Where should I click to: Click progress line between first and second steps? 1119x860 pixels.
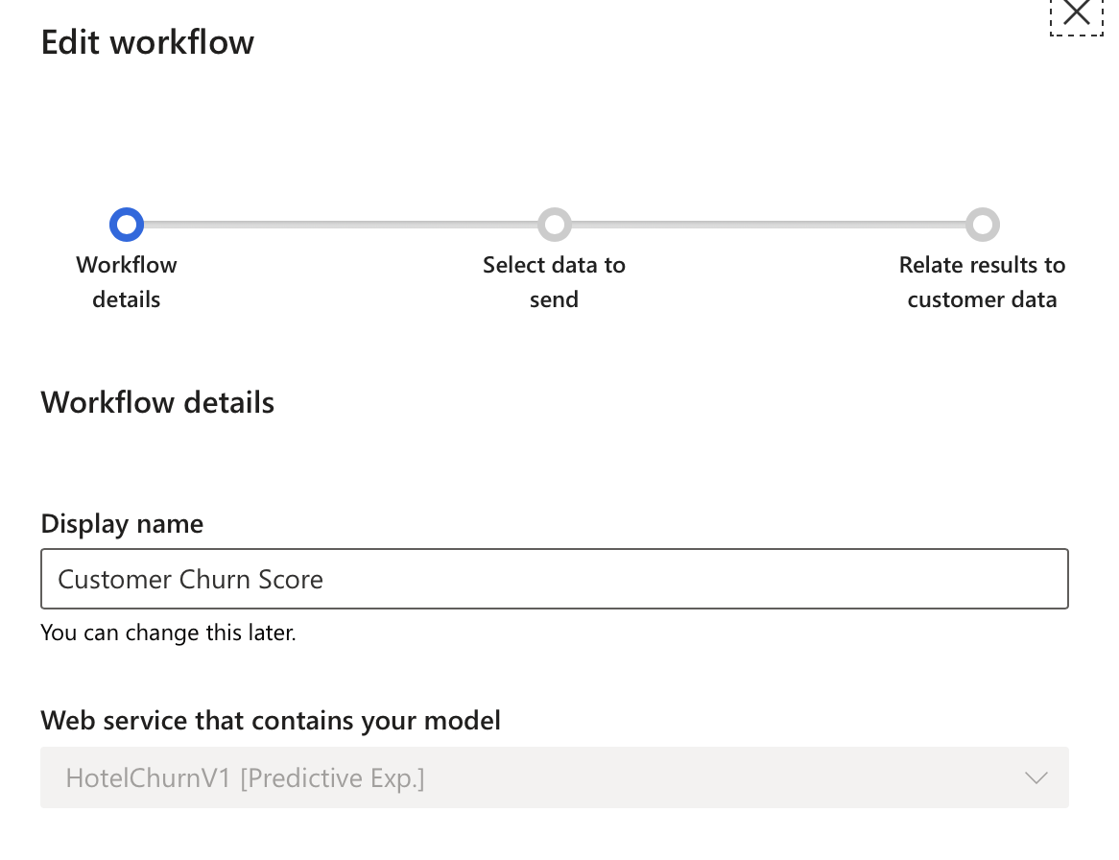(341, 225)
